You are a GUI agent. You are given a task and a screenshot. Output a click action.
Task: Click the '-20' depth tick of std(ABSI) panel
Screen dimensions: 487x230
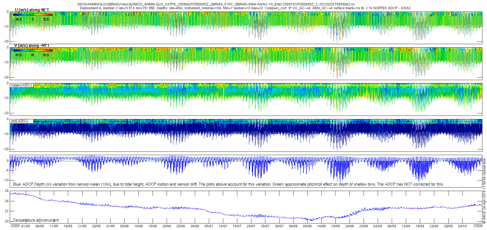coord(6,149)
